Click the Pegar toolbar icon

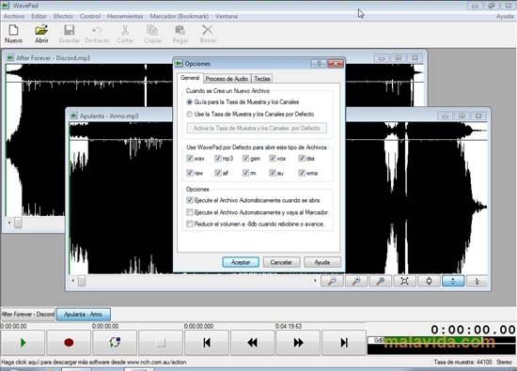click(x=180, y=34)
